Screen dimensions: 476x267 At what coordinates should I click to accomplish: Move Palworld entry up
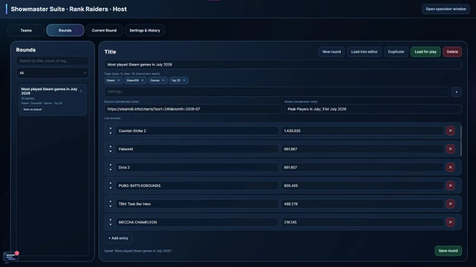(x=110, y=147)
